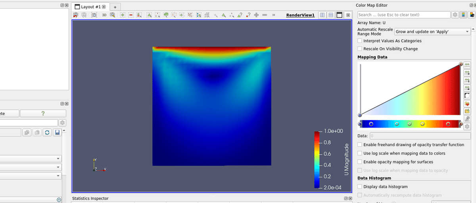This screenshot has width=476, height=203.
Task: Click rescale to data range over time icon
Action: click(467, 80)
